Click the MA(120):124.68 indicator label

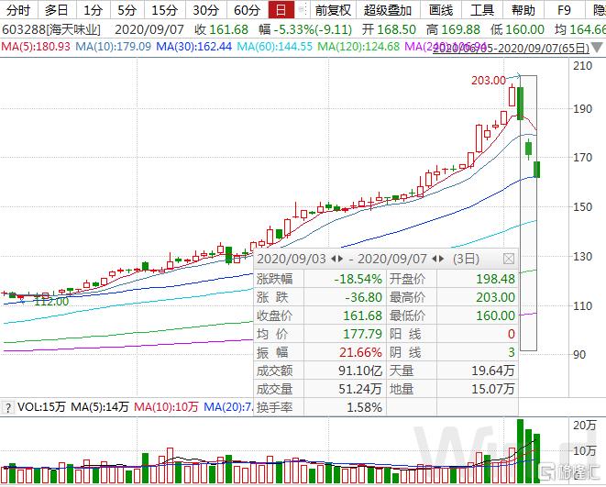coord(358,47)
